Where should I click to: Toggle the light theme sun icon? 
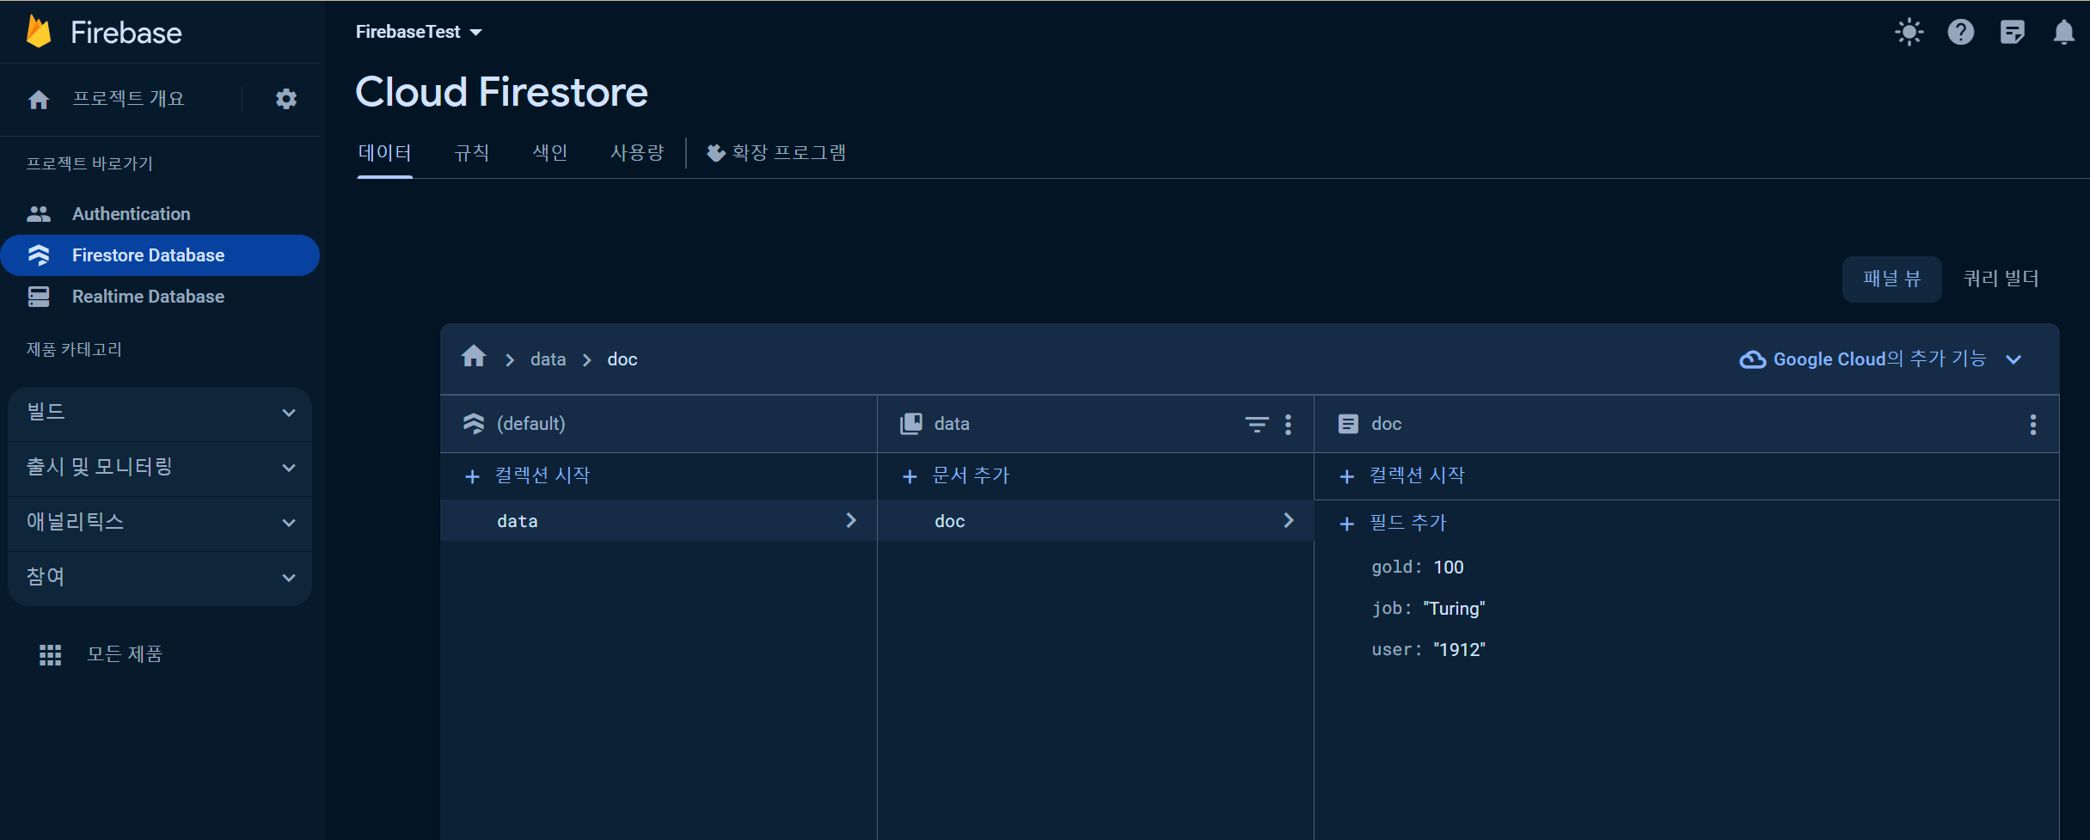(1909, 33)
